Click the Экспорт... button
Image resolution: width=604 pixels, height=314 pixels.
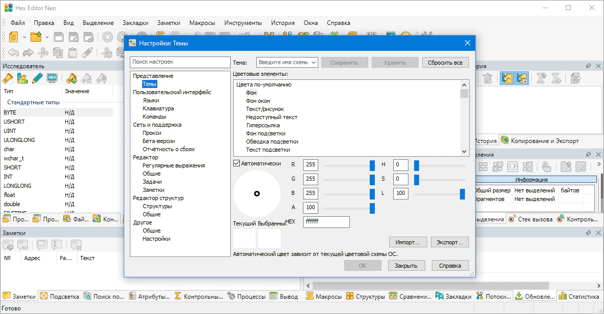pos(450,242)
